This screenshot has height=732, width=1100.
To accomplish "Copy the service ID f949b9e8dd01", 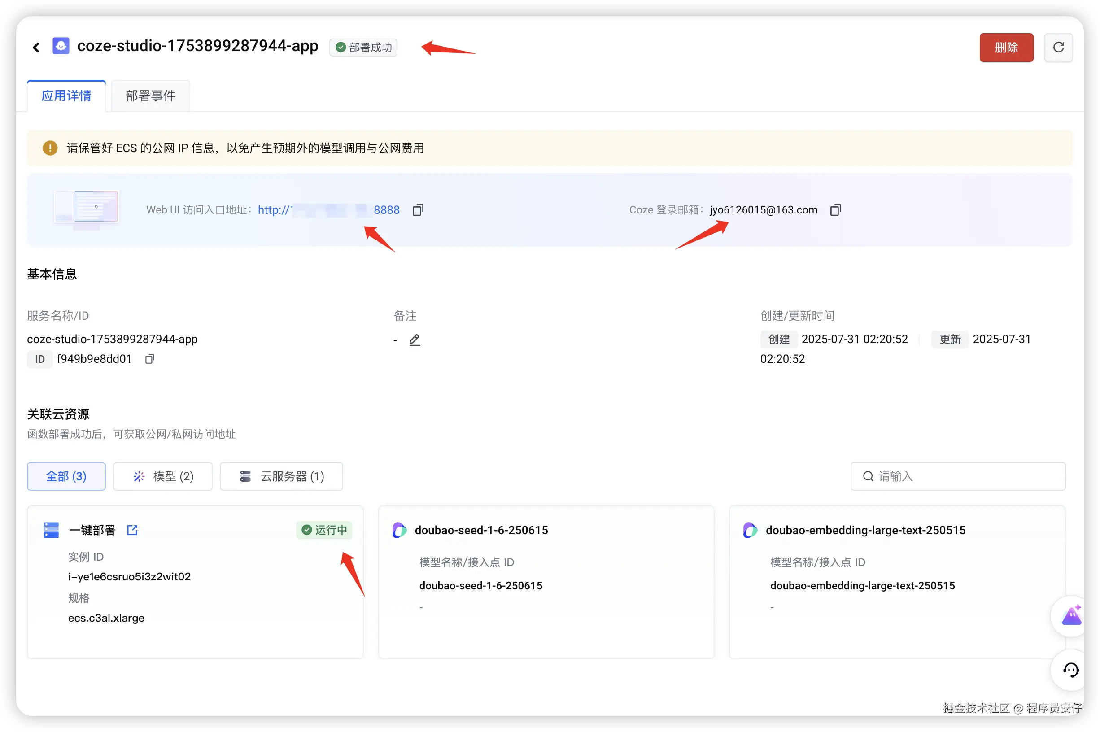I will click(149, 359).
